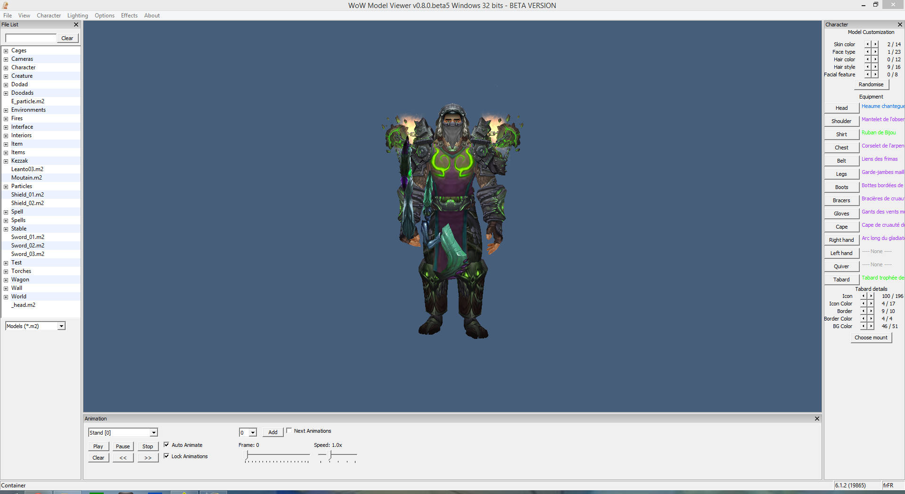Viewport: 905px width, 494px height.
Task: Expand the Creature tree node
Action: 5,75
